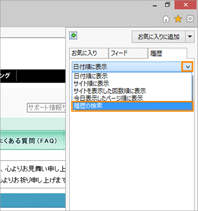Click the お気に入りに追加 button
Screen dimensions: 198x211
click(x=158, y=37)
